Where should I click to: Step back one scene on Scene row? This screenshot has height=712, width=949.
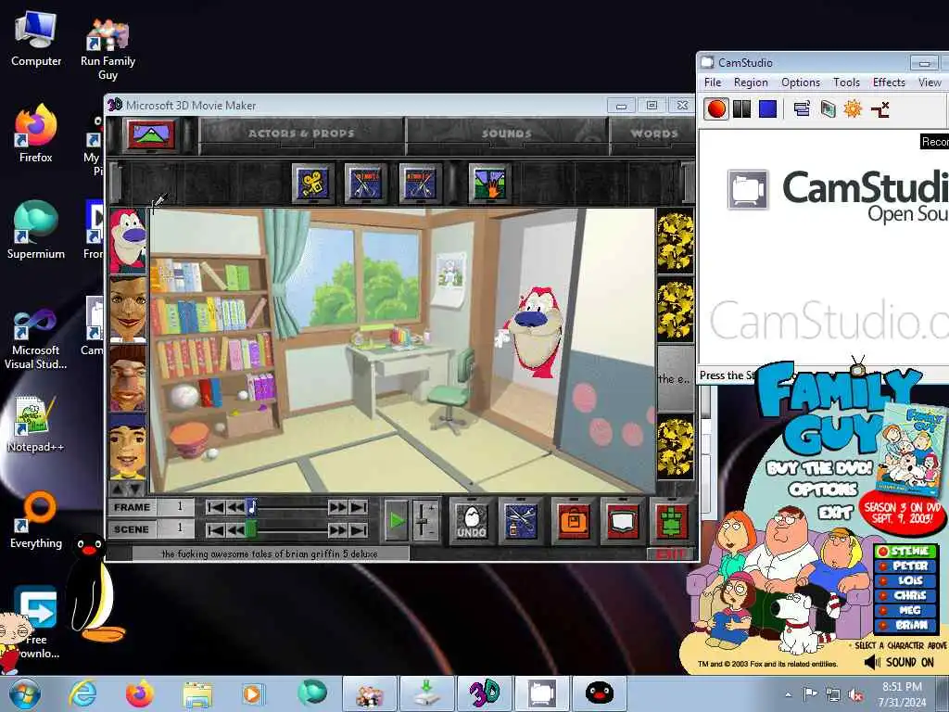pyautogui.click(x=235, y=530)
